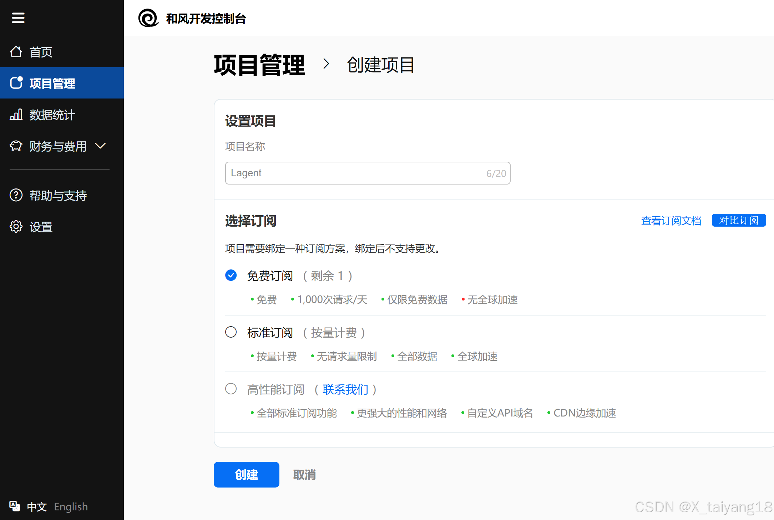Click the home icon in sidebar
774x520 pixels.
pos(16,52)
